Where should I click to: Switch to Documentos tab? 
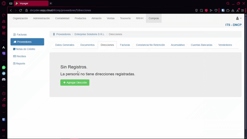click(87, 45)
